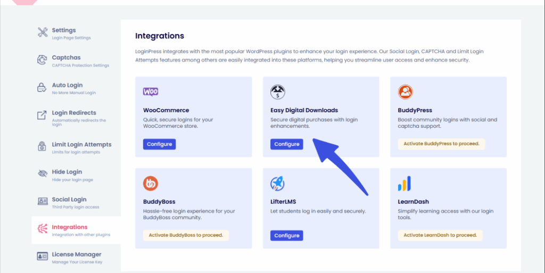The image size is (545, 273).
Task: Click the 'BuddyPress' card title
Action: tap(415, 110)
